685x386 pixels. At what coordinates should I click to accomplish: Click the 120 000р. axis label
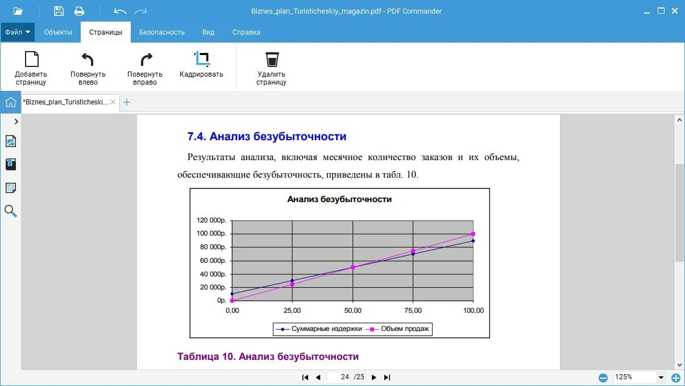211,220
